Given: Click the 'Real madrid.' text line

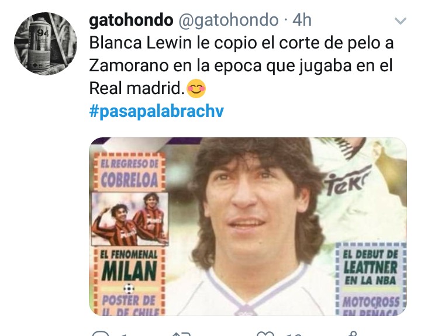Looking at the screenshot, I should coord(136,88).
